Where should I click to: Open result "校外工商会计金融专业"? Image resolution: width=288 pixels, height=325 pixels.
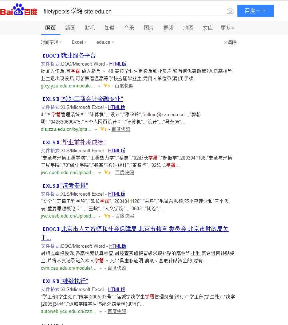[x=92, y=99]
